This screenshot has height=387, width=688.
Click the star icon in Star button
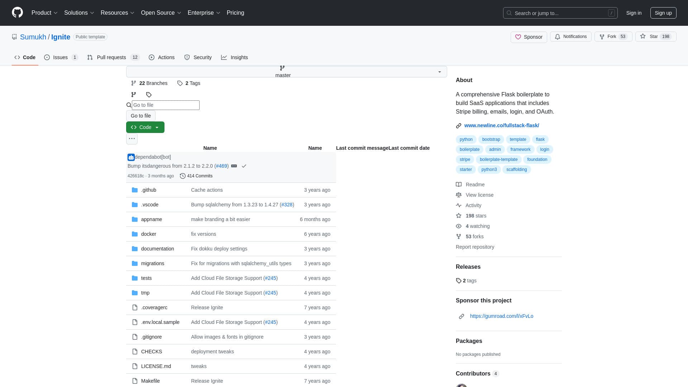coord(643,37)
